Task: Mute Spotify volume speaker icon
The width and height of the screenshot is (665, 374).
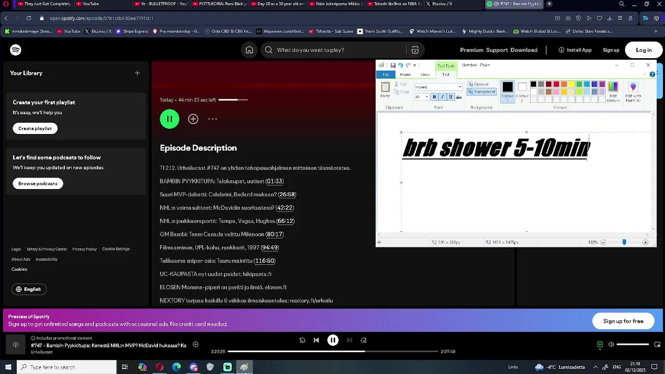Action: pyautogui.click(x=611, y=344)
